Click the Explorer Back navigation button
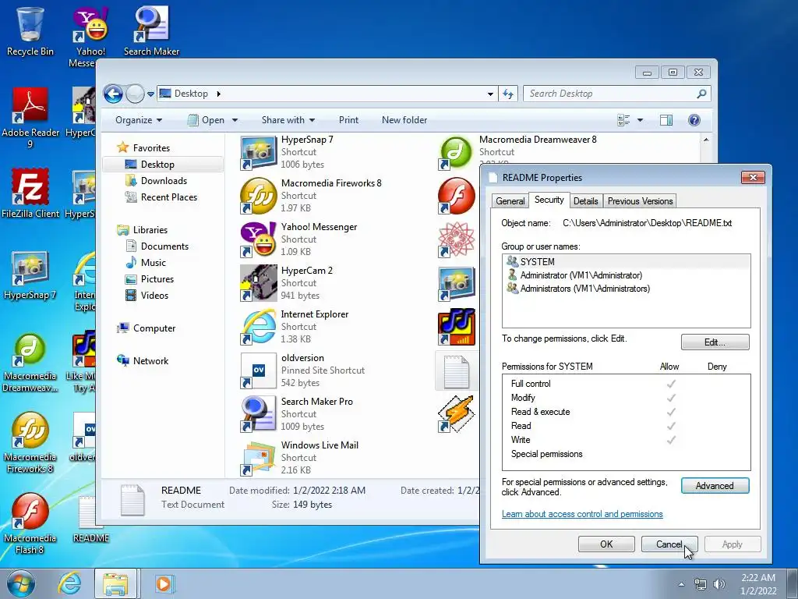Image resolution: width=798 pixels, height=599 pixels. [x=113, y=94]
